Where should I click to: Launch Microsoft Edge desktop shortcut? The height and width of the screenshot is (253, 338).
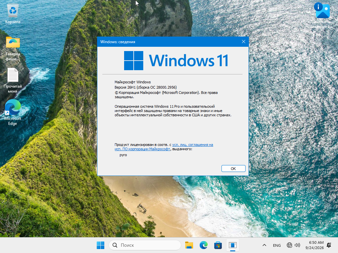[13, 112]
